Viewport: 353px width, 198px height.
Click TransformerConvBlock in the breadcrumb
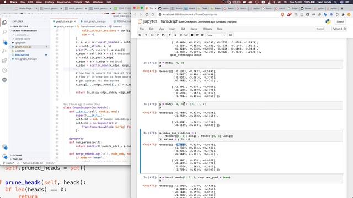(93, 26)
